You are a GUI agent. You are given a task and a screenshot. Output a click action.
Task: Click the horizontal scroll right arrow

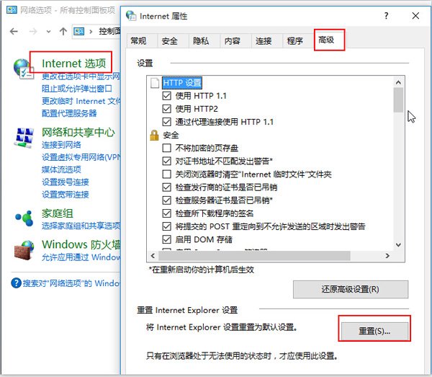[x=387, y=256]
